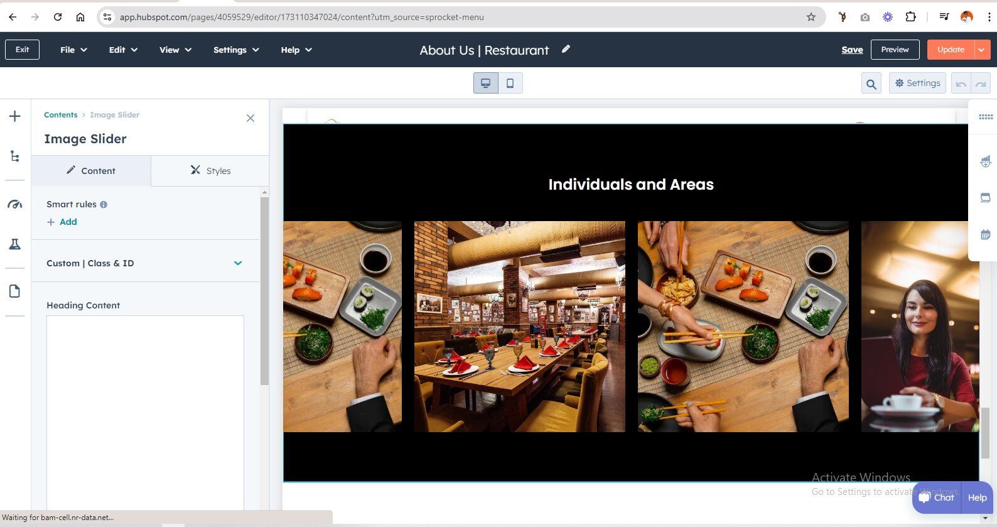Open dropdown arrow next to Update button

tap(981, 50)
